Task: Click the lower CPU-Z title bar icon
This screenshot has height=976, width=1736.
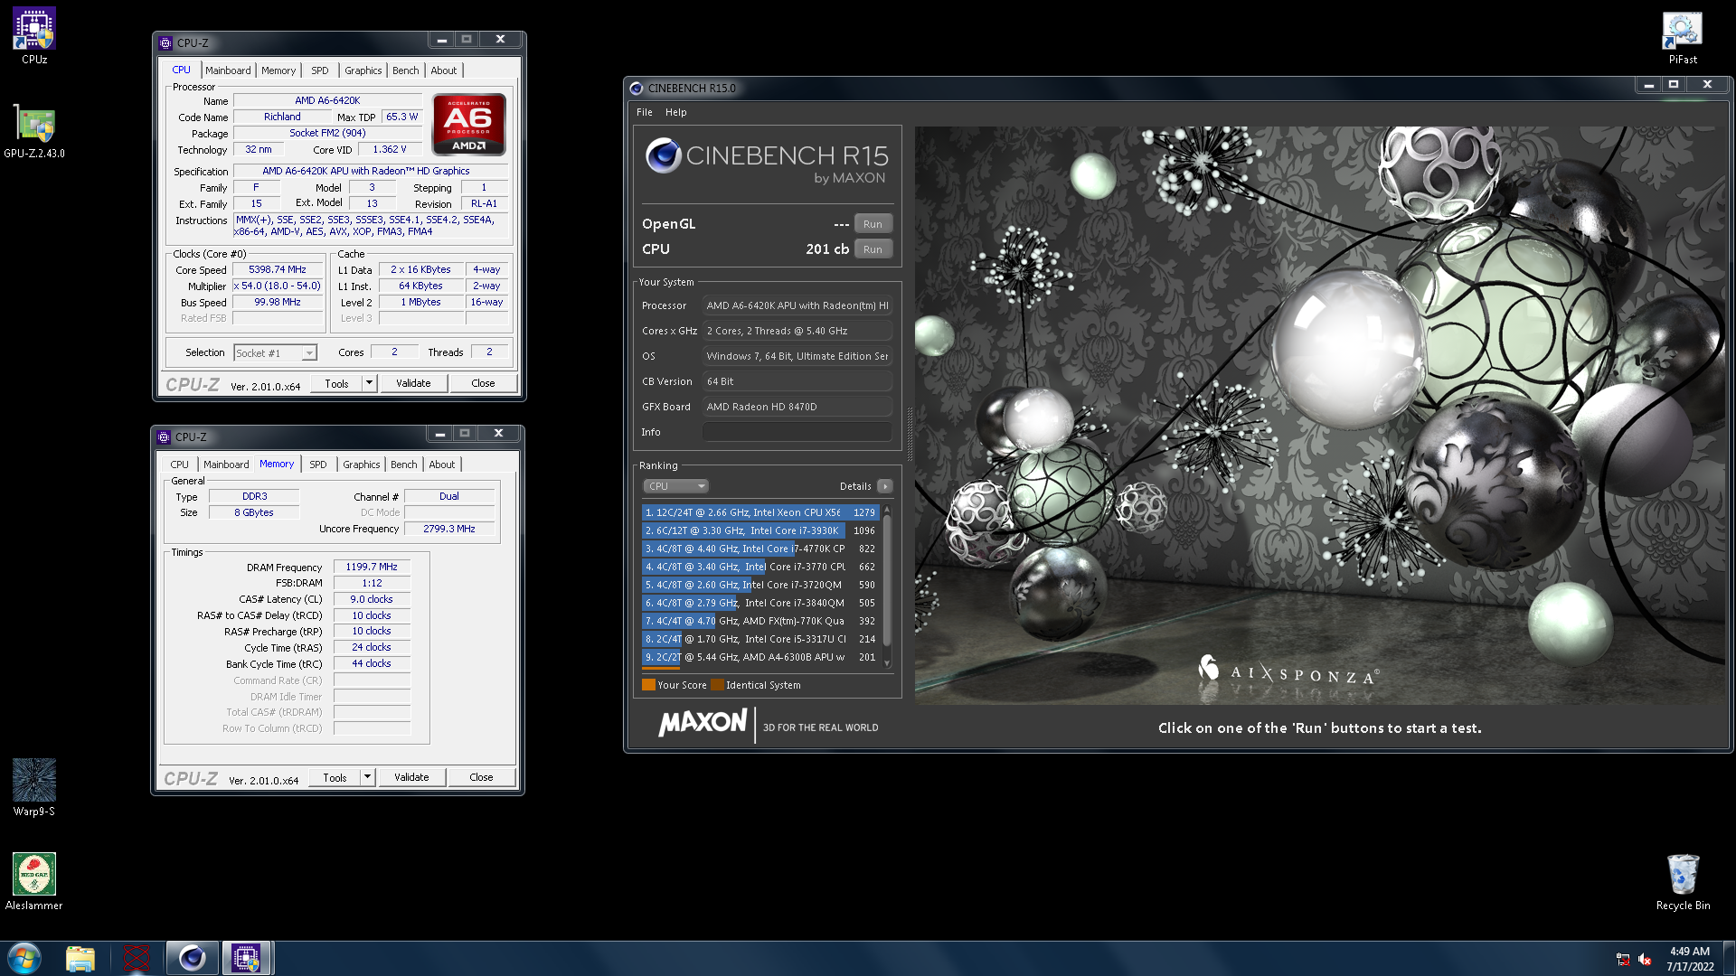Action: 164,436
